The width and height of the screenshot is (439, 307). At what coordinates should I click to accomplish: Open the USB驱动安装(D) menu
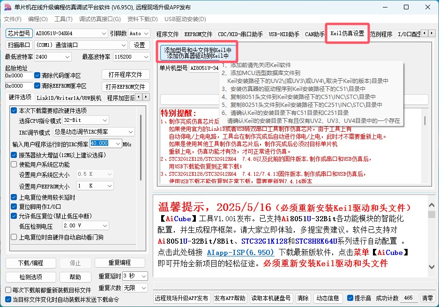[x=186, y=19]
